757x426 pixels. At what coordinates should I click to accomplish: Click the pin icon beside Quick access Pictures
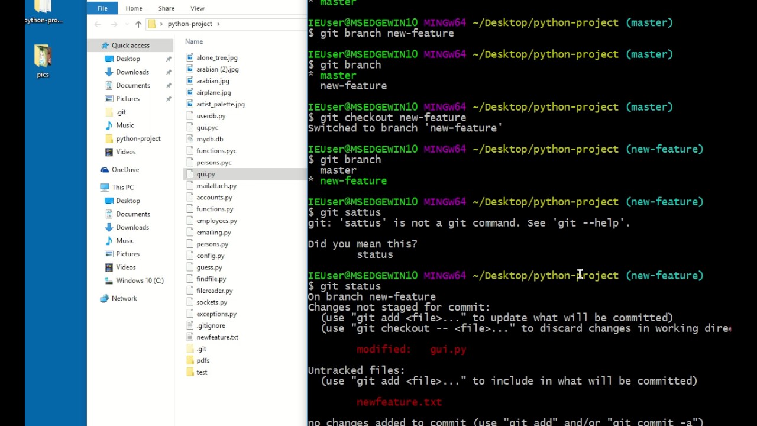pos(169,99)
